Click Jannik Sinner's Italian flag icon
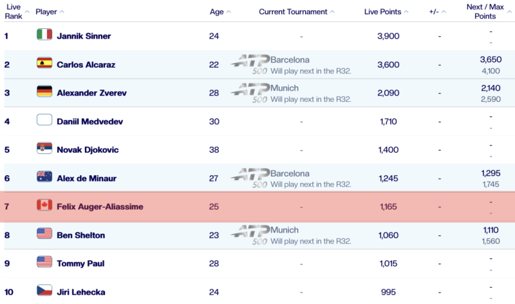The height and width of the screenshot is (304, 515). pos(44,35)
